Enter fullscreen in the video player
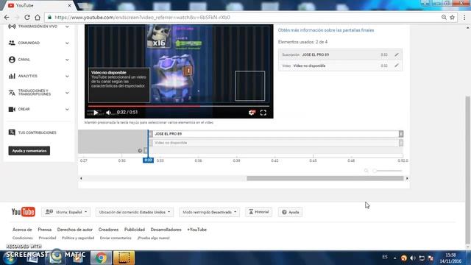The image size is (471, 265). click(263, 113)
